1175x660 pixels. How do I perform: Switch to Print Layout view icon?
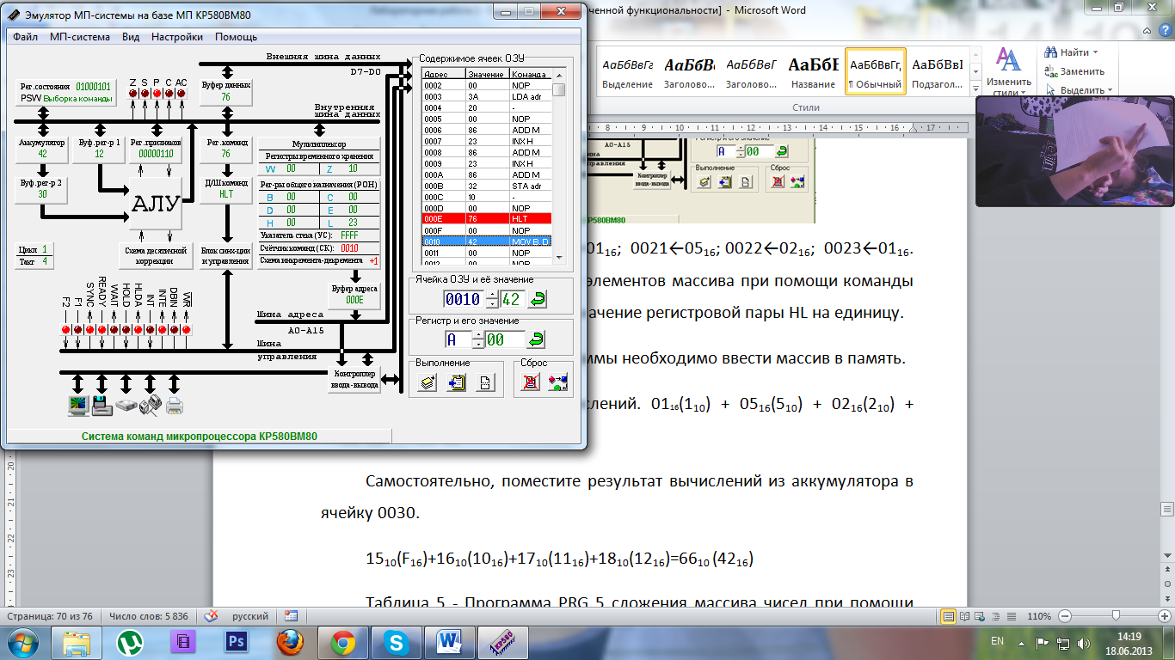tap(949, 616)
